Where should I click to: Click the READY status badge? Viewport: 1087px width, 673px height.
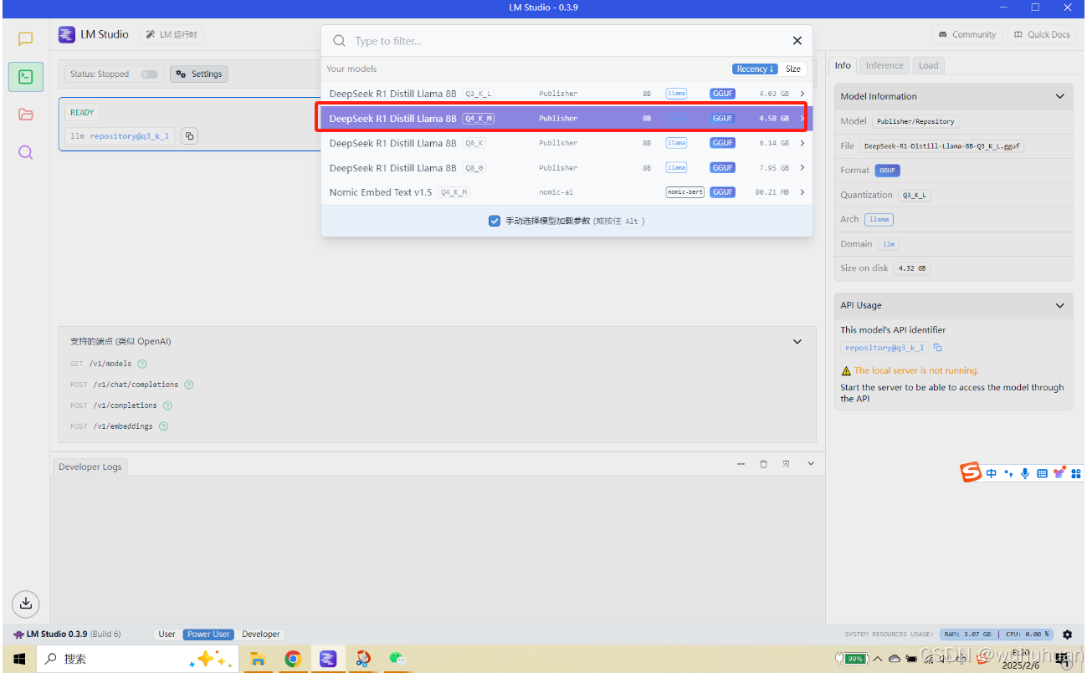[x=82, y=112]
